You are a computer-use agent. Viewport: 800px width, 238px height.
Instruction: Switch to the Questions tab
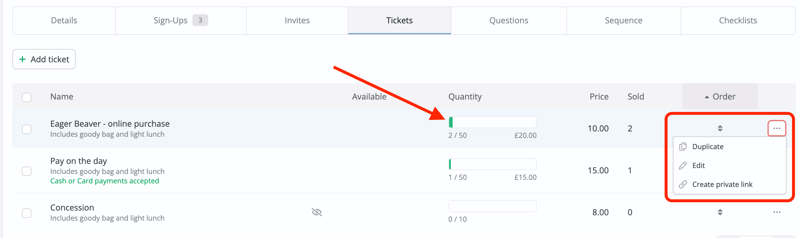508,20
